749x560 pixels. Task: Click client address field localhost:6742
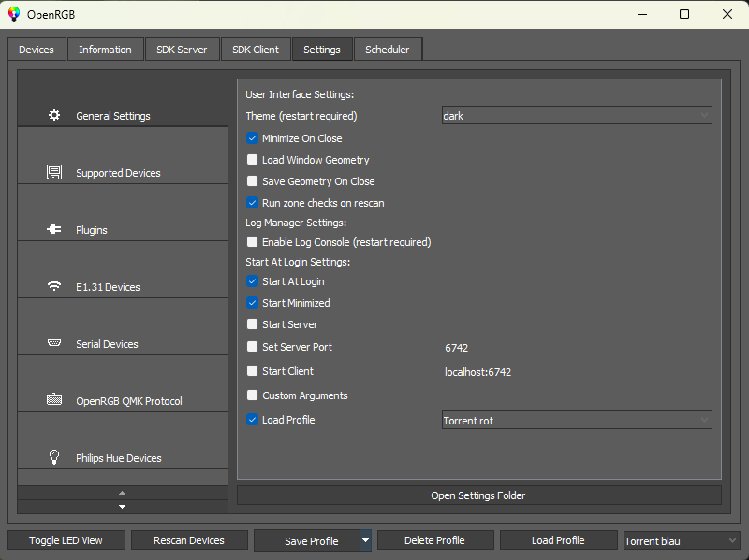577,372
